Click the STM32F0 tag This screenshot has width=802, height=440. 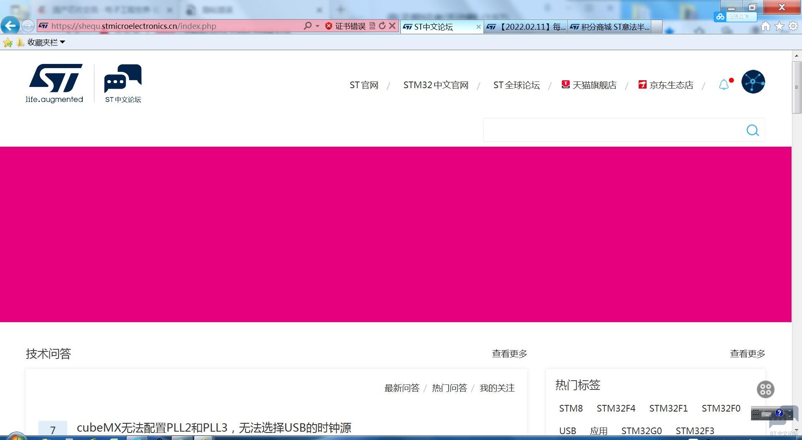[721, 409]
